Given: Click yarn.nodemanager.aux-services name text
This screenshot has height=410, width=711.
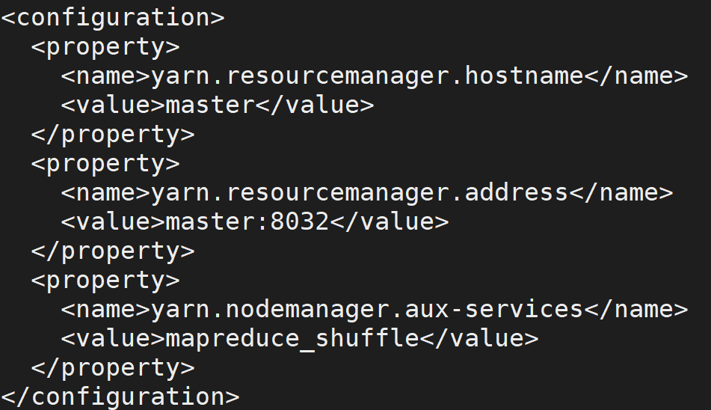Looking at the screenshot, I should tap(367, 310).
